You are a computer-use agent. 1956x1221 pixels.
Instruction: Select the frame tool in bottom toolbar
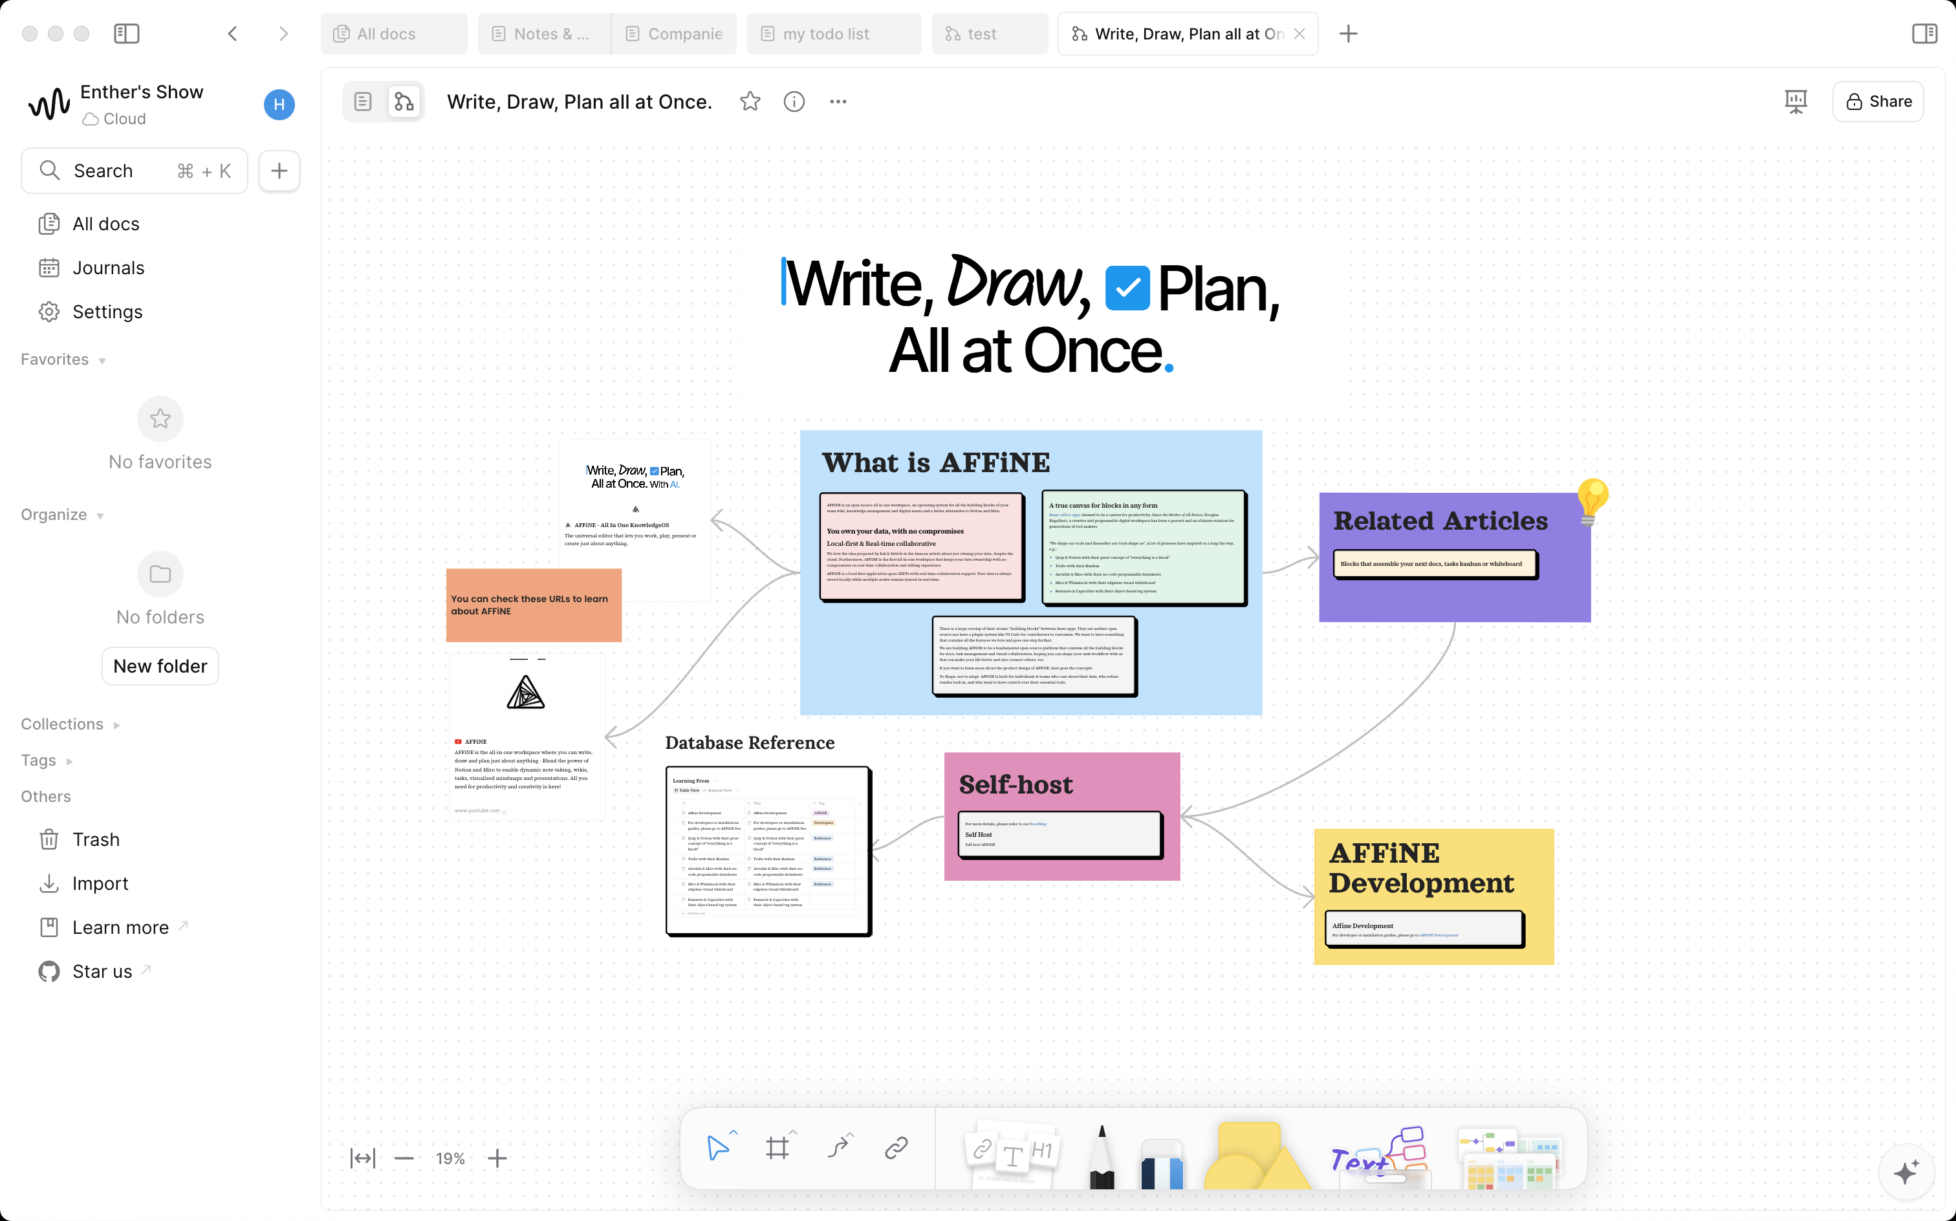coord(777,1147)
